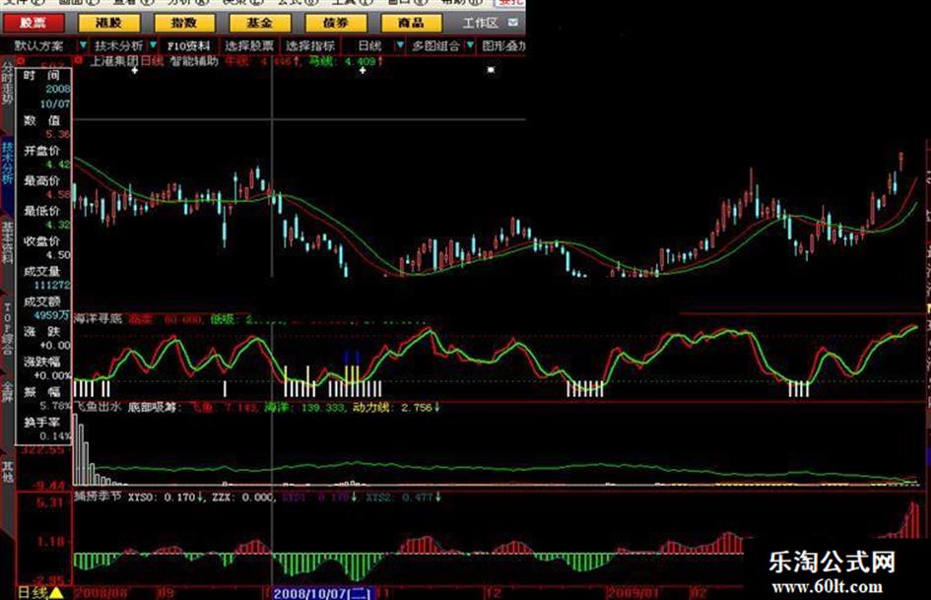Switch to the 基本资料 side tab
Screen dimensions: 931x600
[x=7, y=242]
